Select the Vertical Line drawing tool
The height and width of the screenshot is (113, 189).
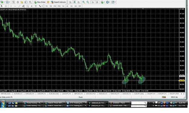click(11, 6)
